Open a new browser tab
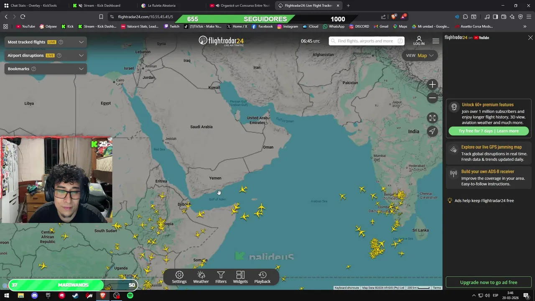The image size is (535, 301). (348, 5)
